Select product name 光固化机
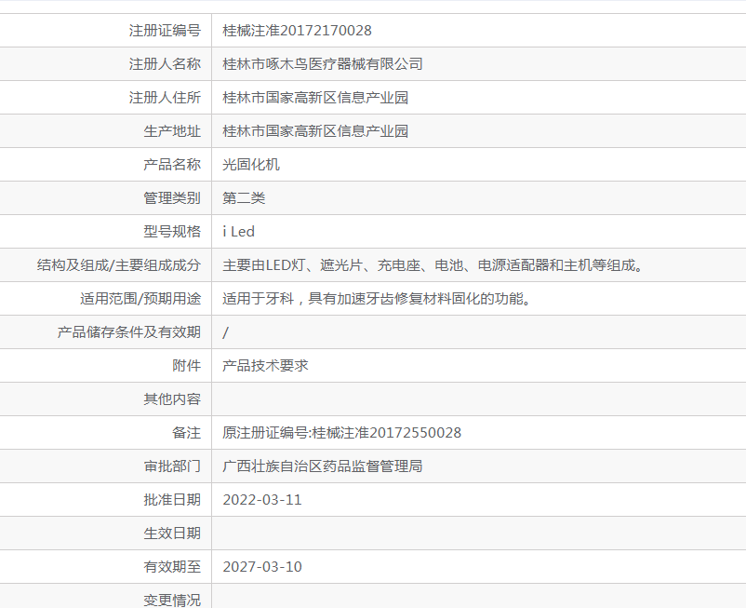Screen dimensions: 746x608 pos(251,164)
